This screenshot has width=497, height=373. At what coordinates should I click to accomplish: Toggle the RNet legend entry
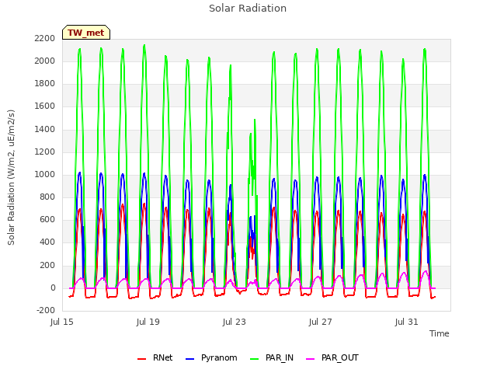[155, 357]
